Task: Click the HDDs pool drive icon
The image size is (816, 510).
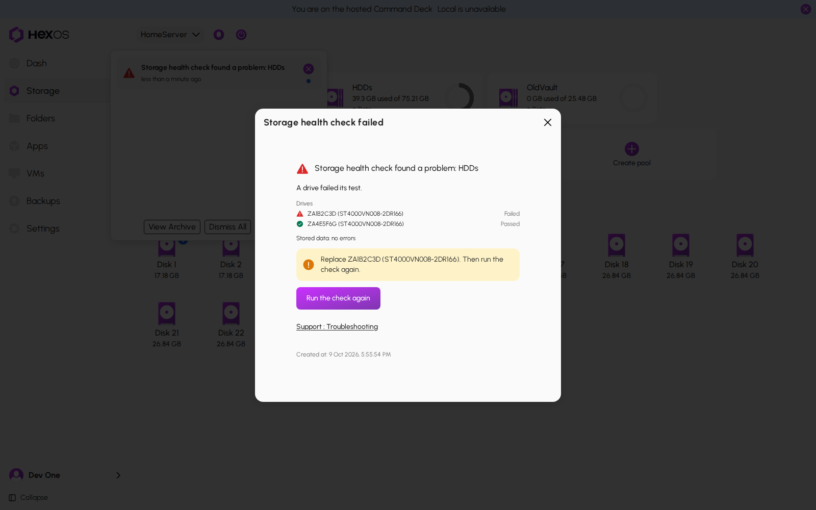Action: pyautogui.click(x=335, y=97)
